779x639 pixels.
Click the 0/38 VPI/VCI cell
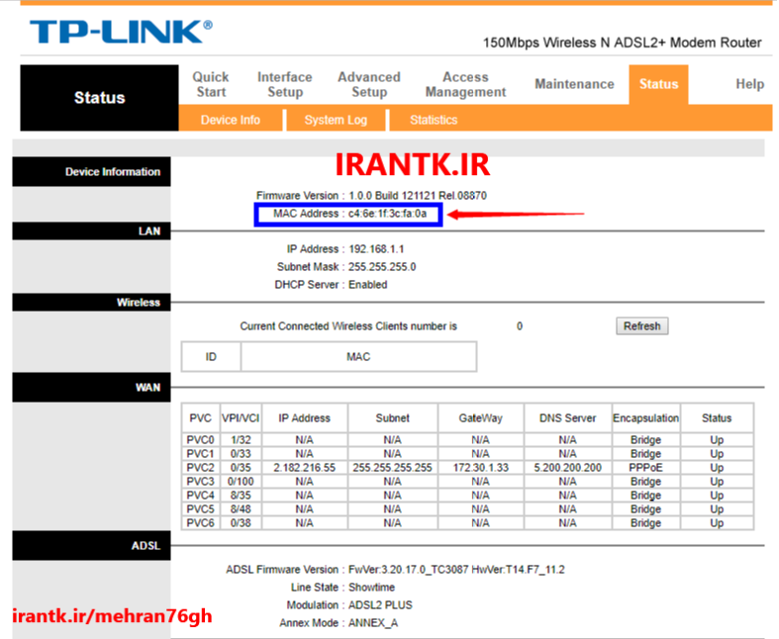point(241,523)
